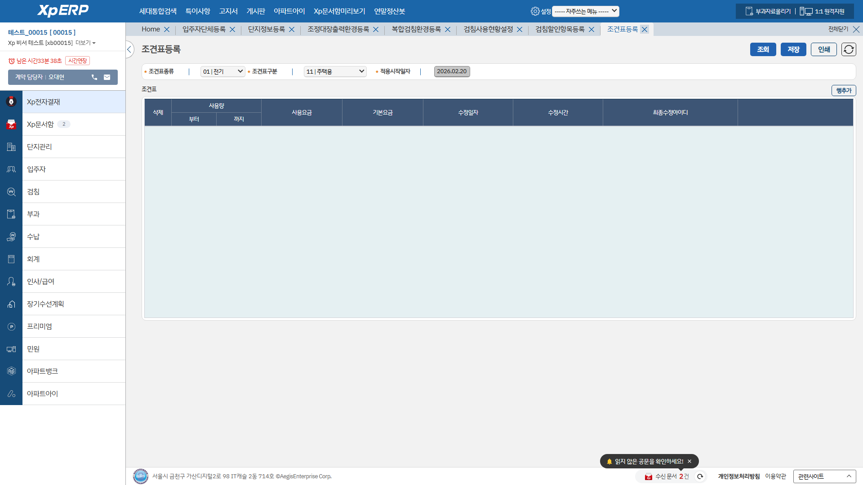Image resolution: width=863 pixels, height=485 pixels.
Task: Click the 장기수선계획 house icon
Action: click(11, 304)
